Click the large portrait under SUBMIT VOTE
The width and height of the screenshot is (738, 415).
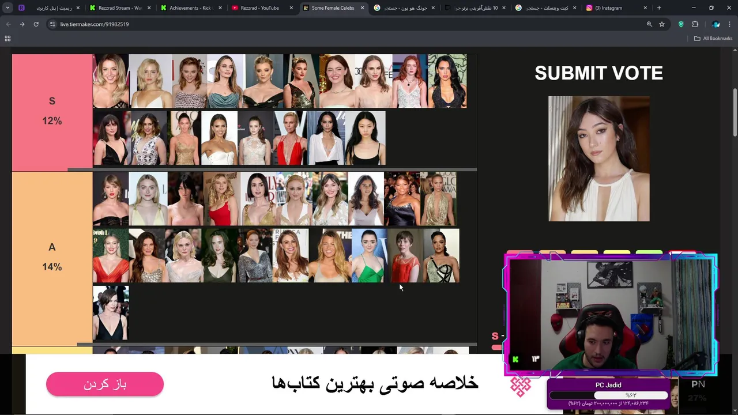598,159
